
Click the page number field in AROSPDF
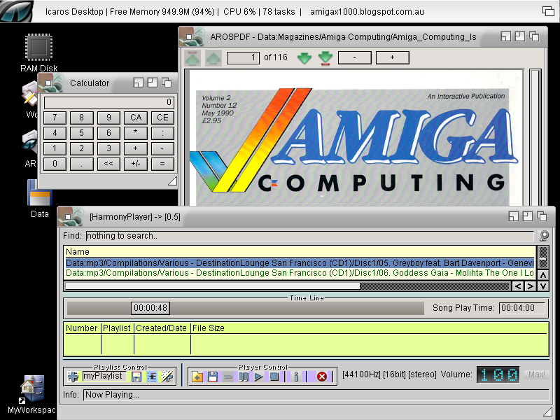[x=243, y=58]
